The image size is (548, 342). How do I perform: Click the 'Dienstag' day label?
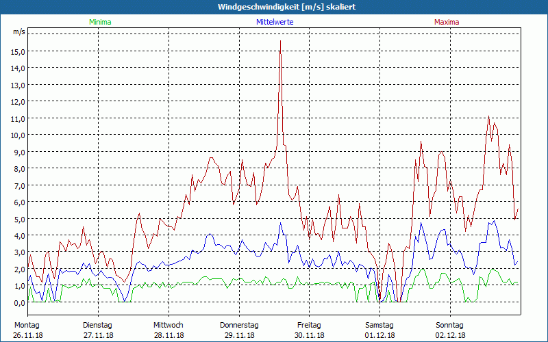tap(97, 326)
